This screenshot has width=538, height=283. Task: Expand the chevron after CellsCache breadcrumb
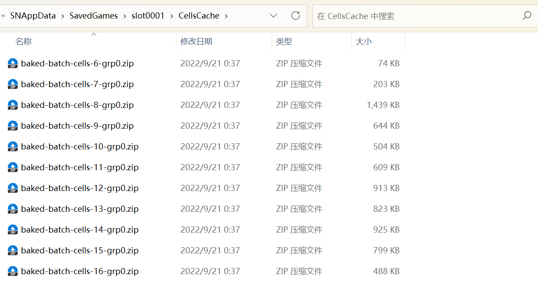[x=226, y=16]
